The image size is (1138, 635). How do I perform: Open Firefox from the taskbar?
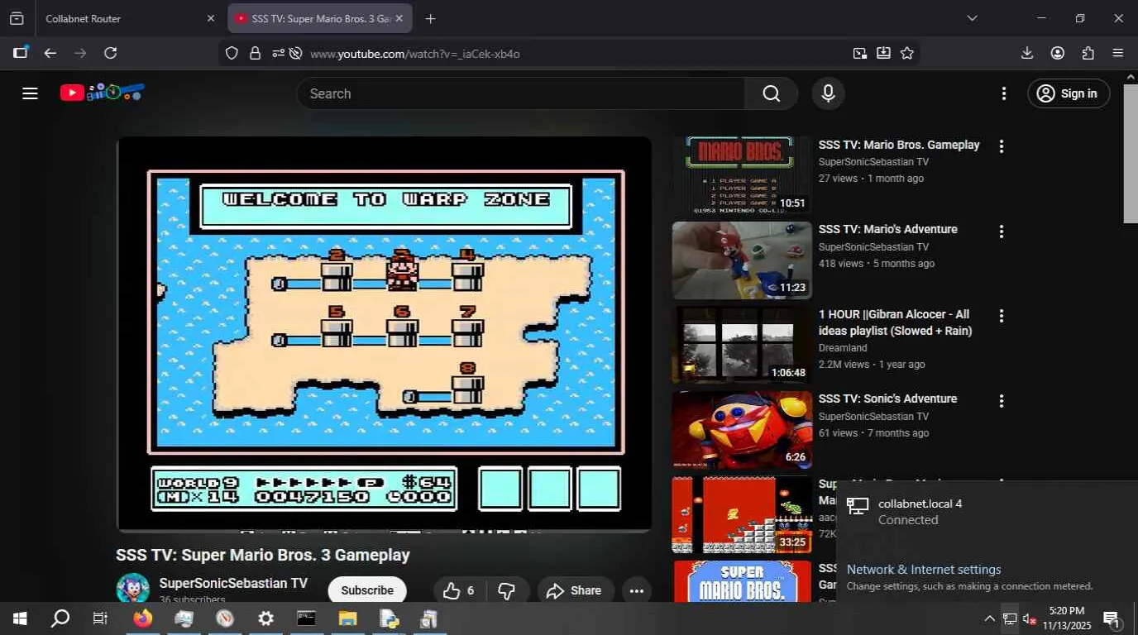(x=143, y=618)
